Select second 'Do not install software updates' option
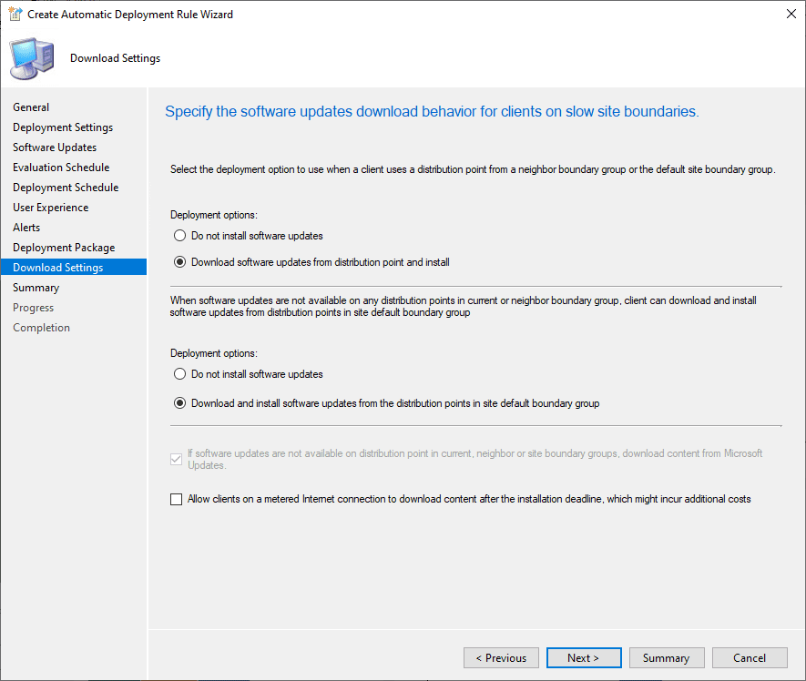806x681 pixels. pos(179,374)
